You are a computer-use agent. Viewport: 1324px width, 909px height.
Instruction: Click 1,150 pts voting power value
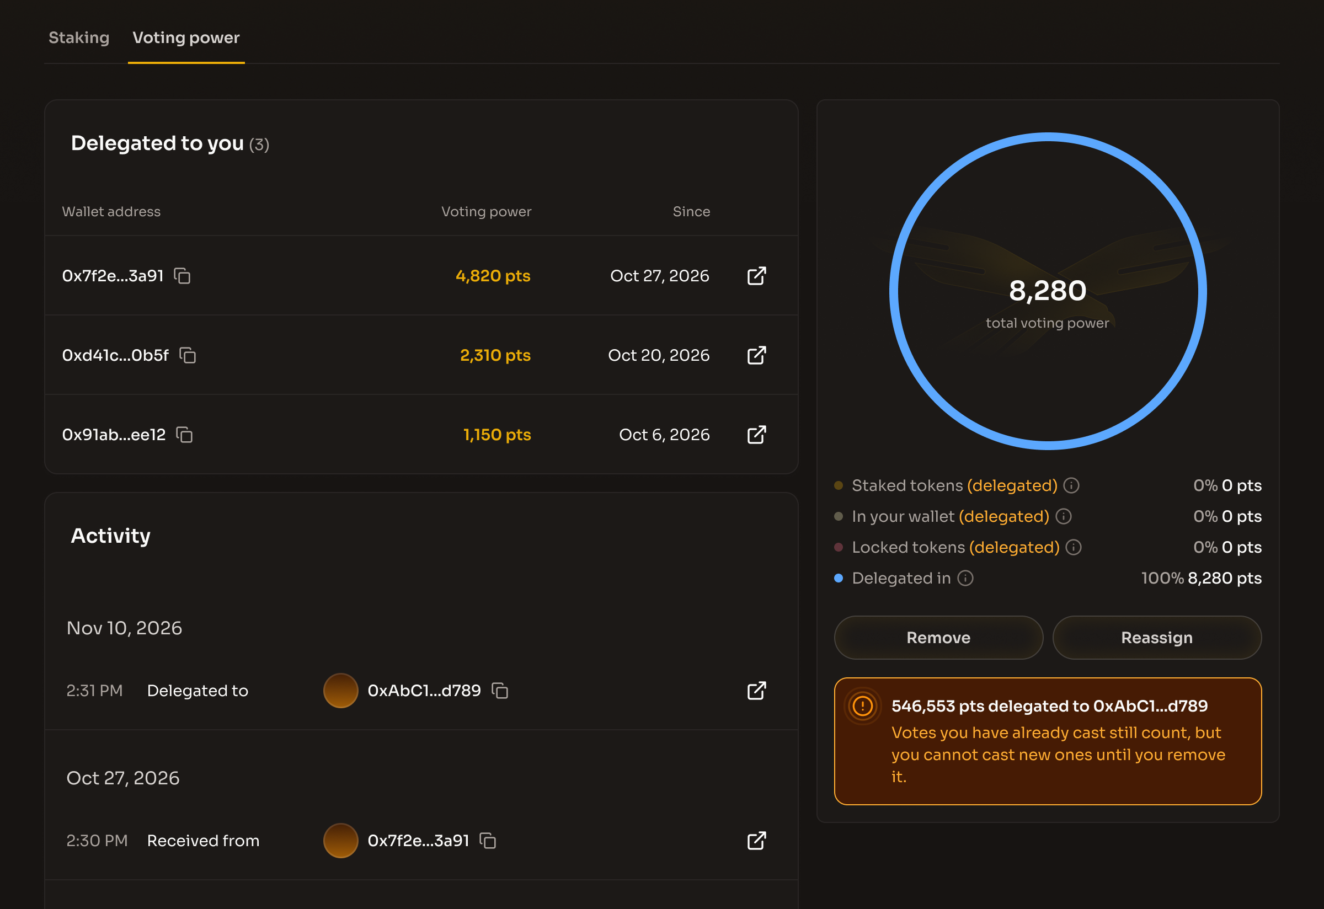[x=497, y=435]
